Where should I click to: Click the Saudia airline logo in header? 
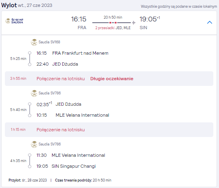point(14,21)
